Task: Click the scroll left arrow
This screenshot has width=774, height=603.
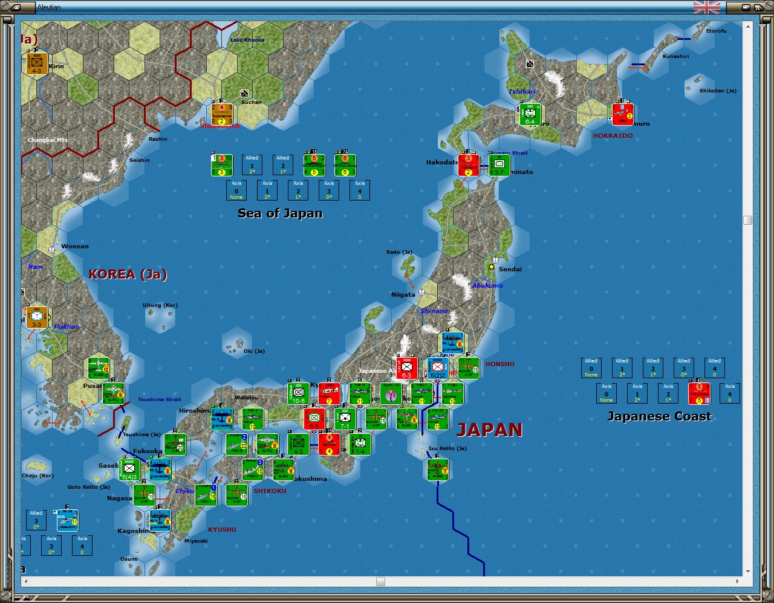Action: 25,581
